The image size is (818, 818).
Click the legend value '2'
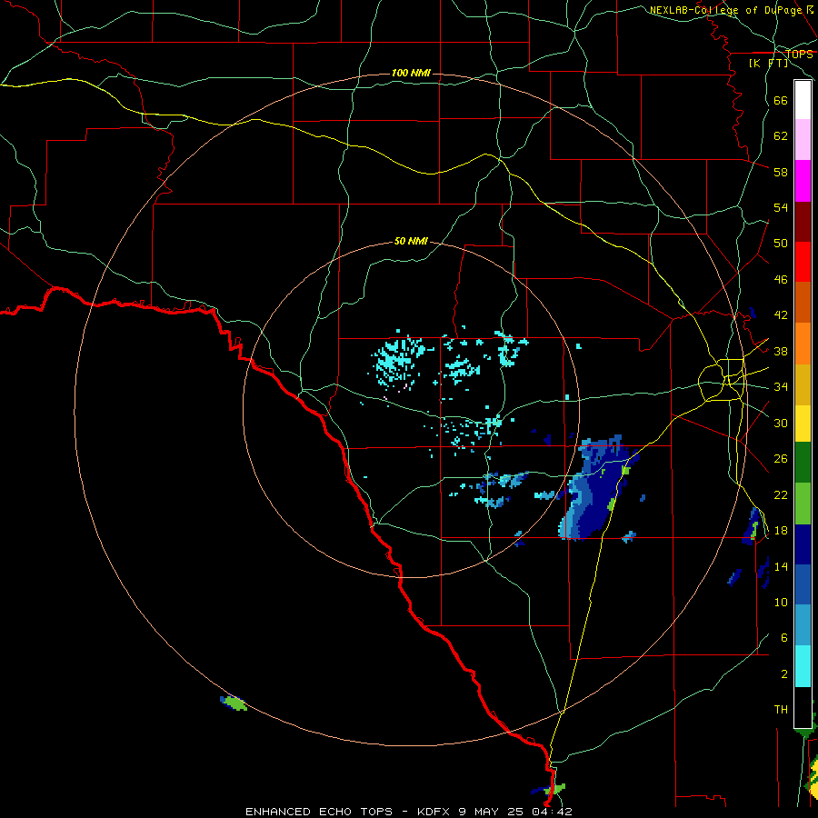pos(784,674)
